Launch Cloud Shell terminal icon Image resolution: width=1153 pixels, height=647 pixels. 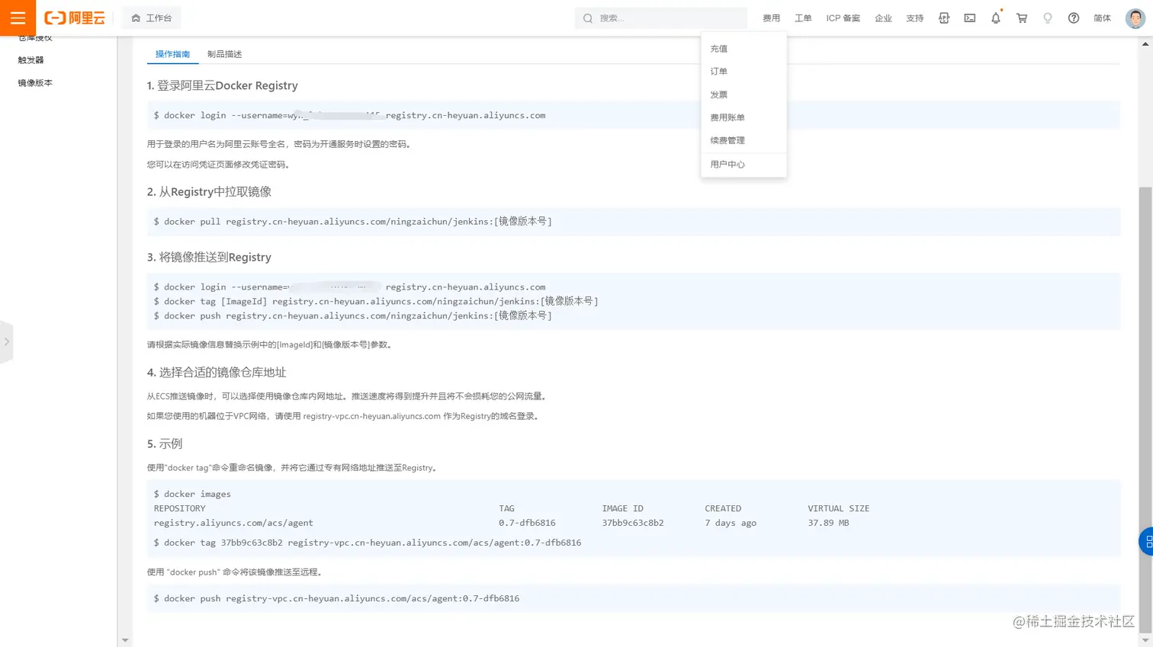click(x=970, y=18)
